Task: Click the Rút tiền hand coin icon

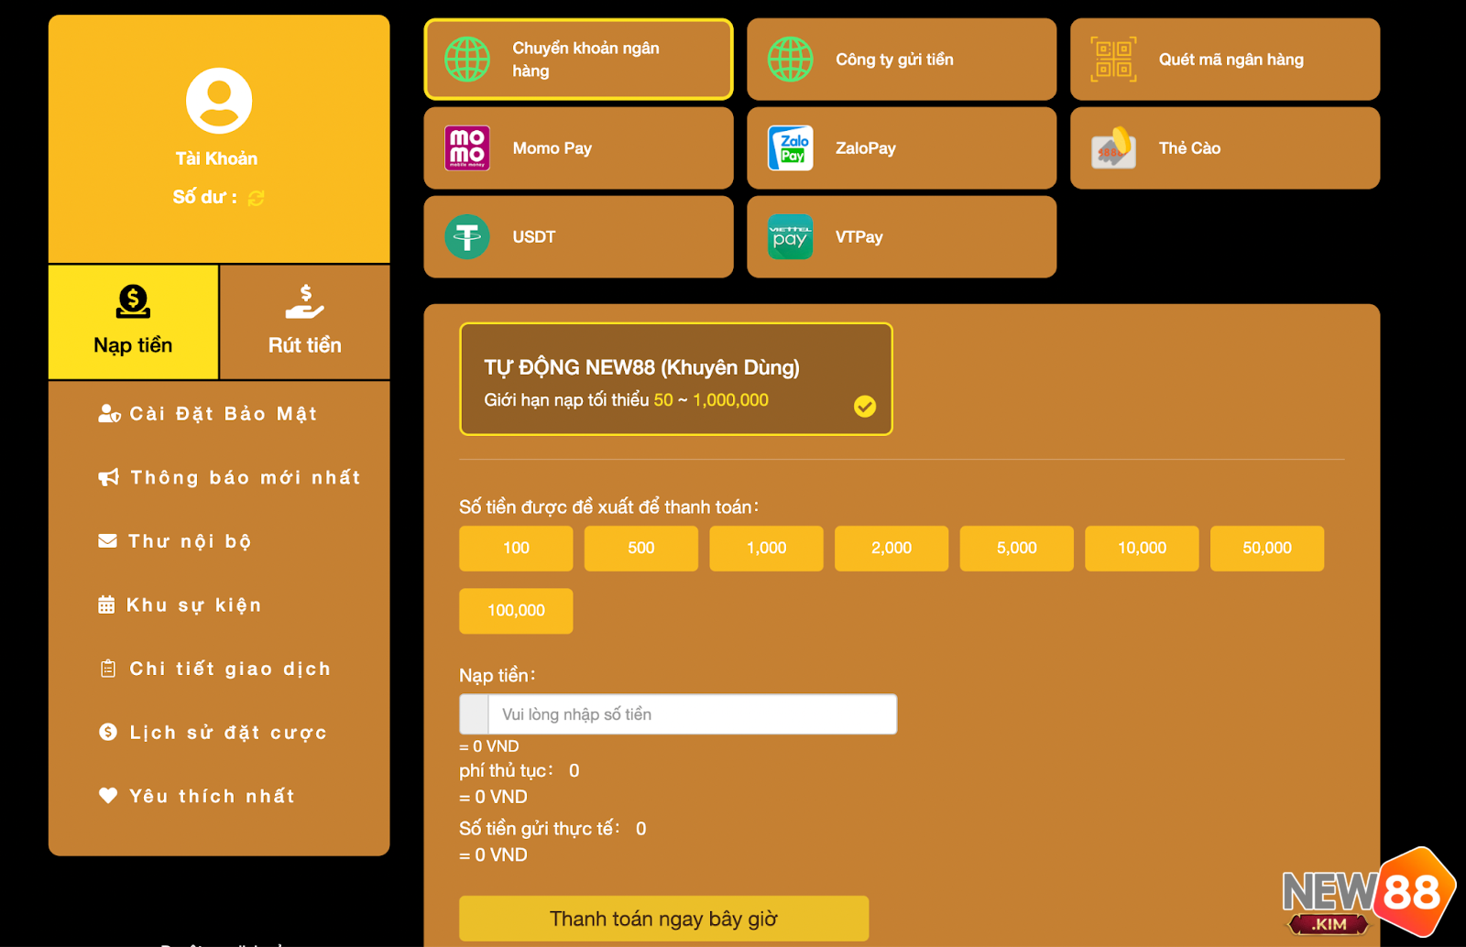Action: [x=304, y=301]
